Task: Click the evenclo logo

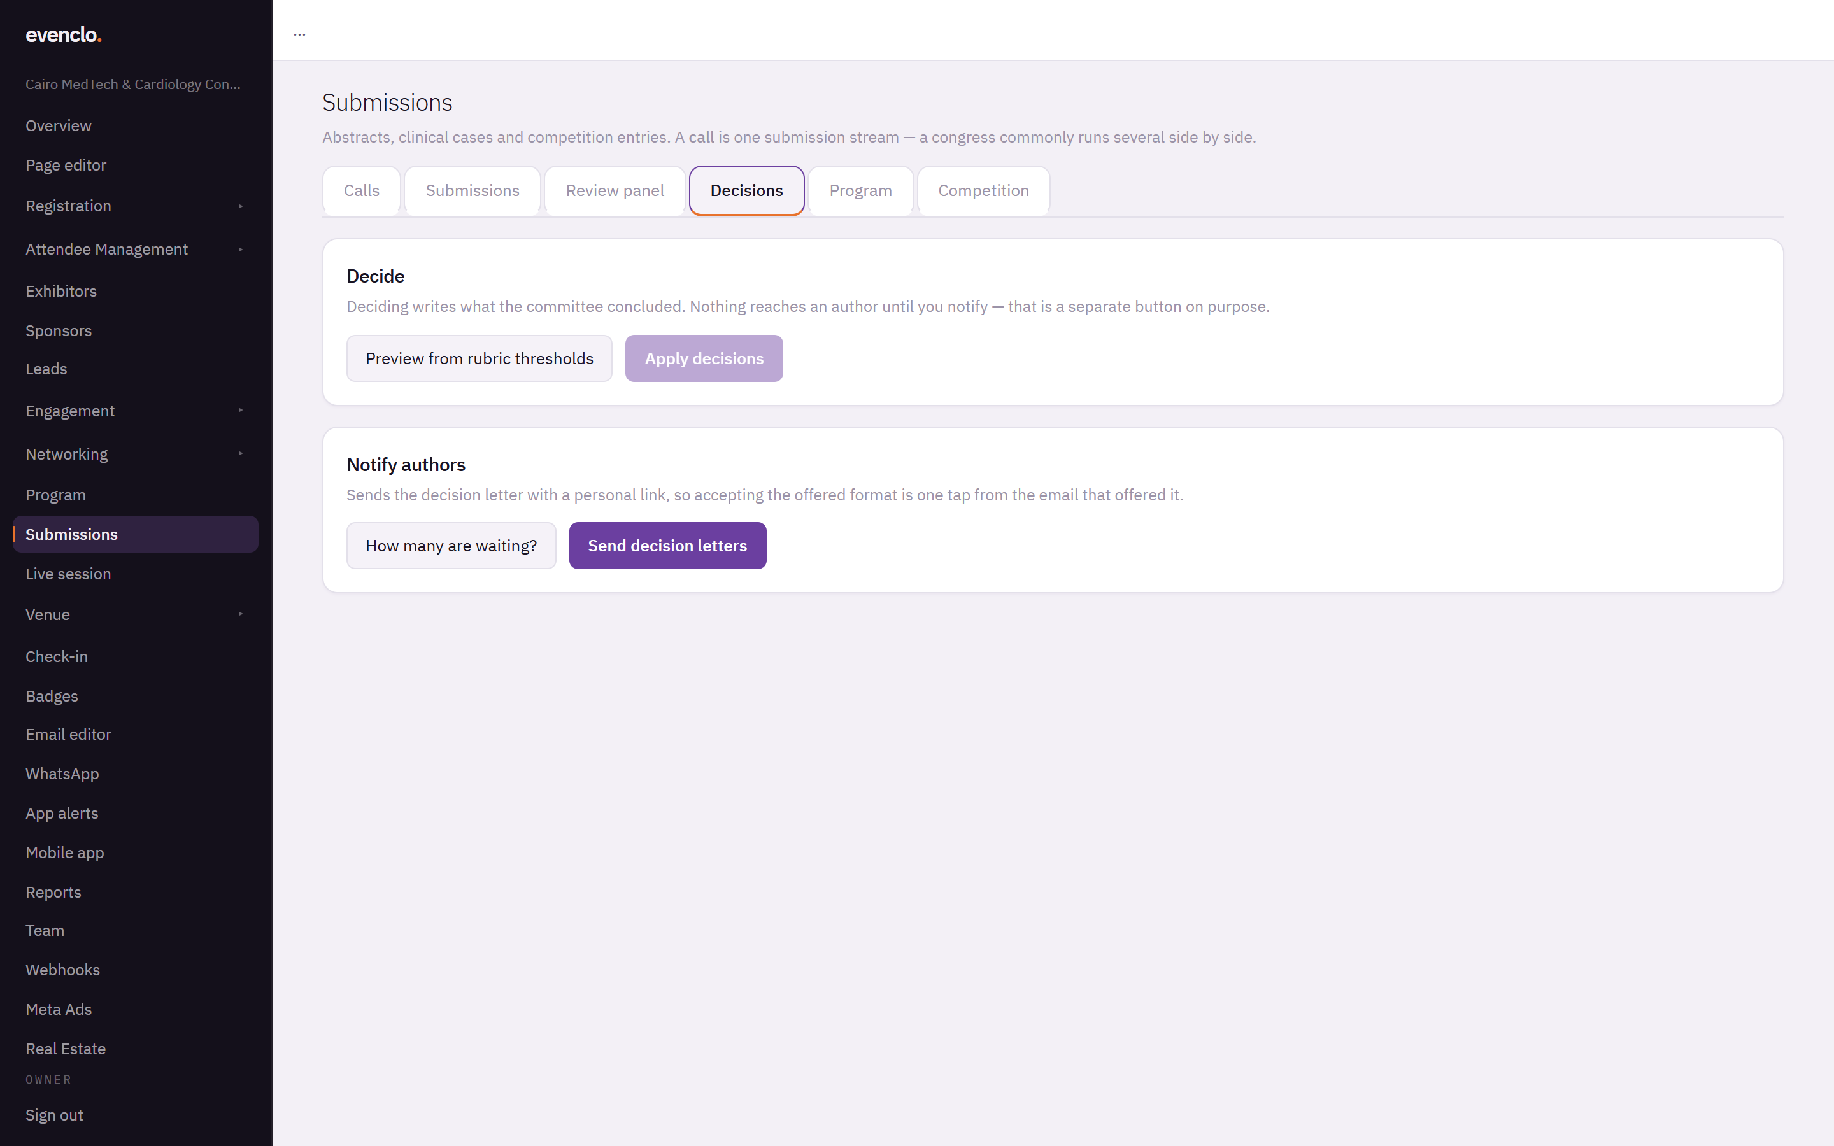Action: [63, 35]
